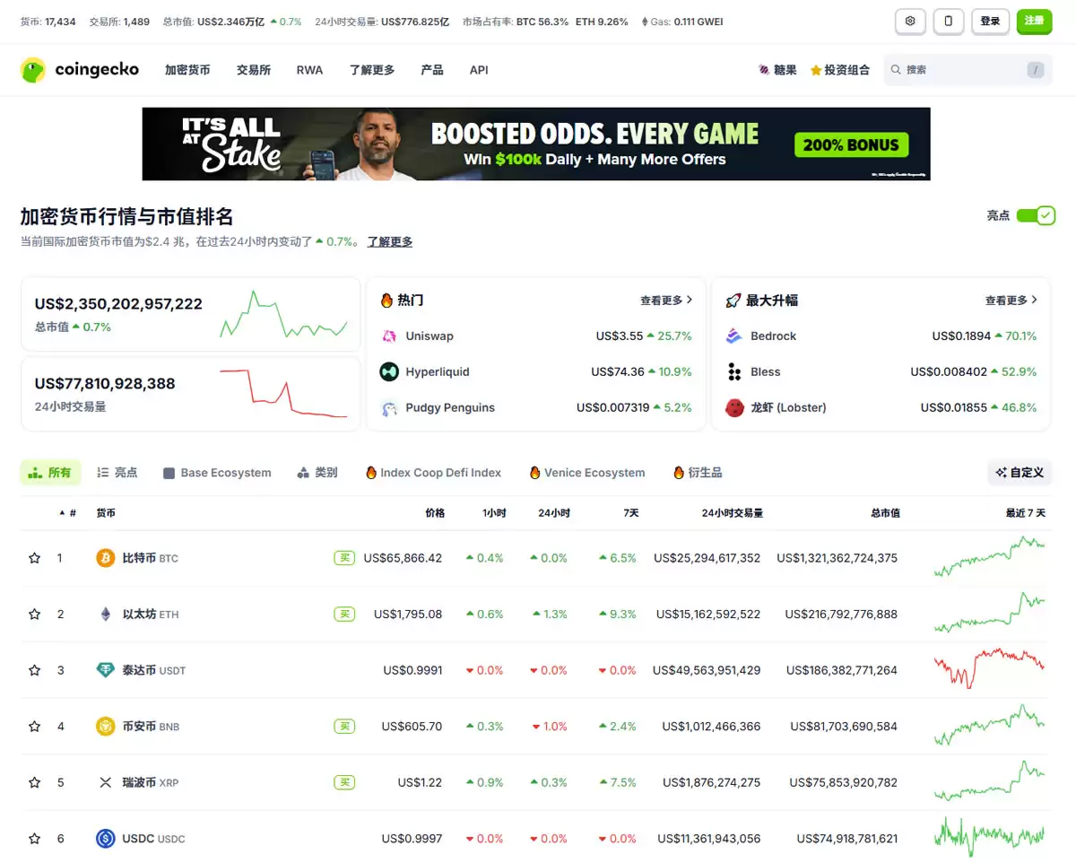
Task: Expand 查看更多 in the 热门 card
Action: (x=666, y=301)
